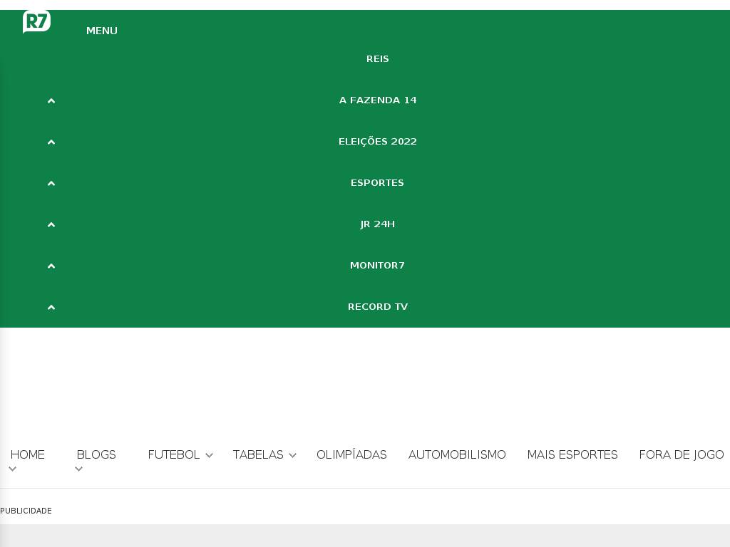Click the up chevron beside RECORD TV
This screenshot has height=547, width=730.
coord(51,308)
